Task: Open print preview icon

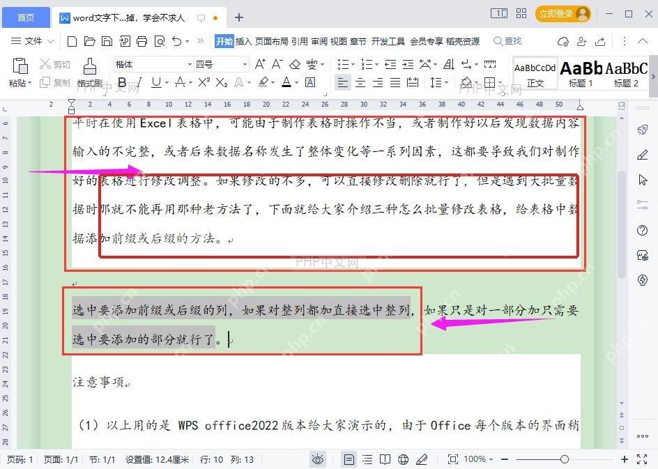Action: [160, 41]
